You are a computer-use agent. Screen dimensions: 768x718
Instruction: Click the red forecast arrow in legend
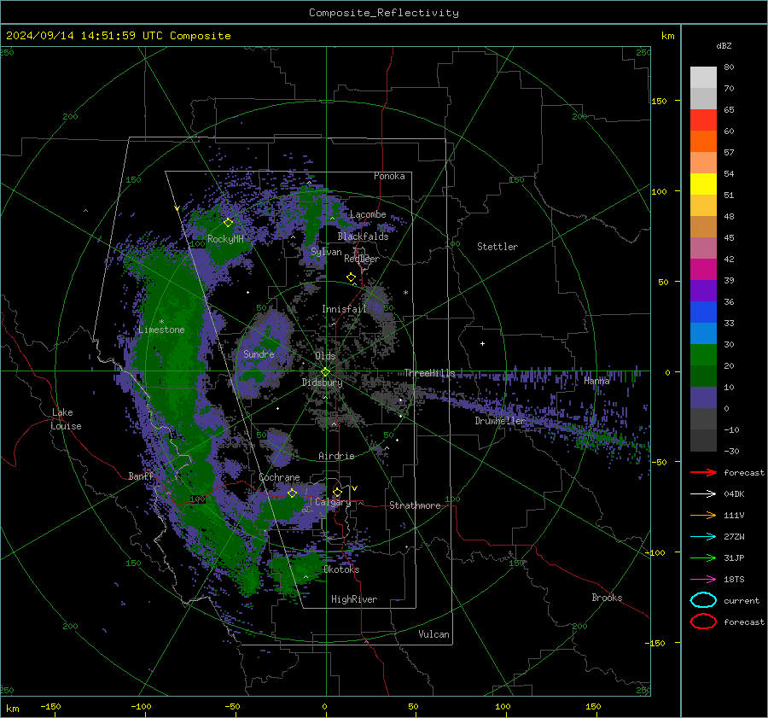(x=703, y=472)
